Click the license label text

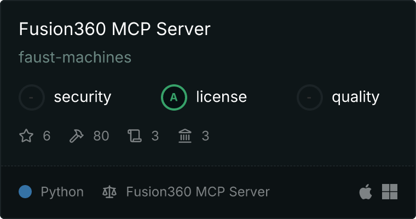tap(222, 96)
